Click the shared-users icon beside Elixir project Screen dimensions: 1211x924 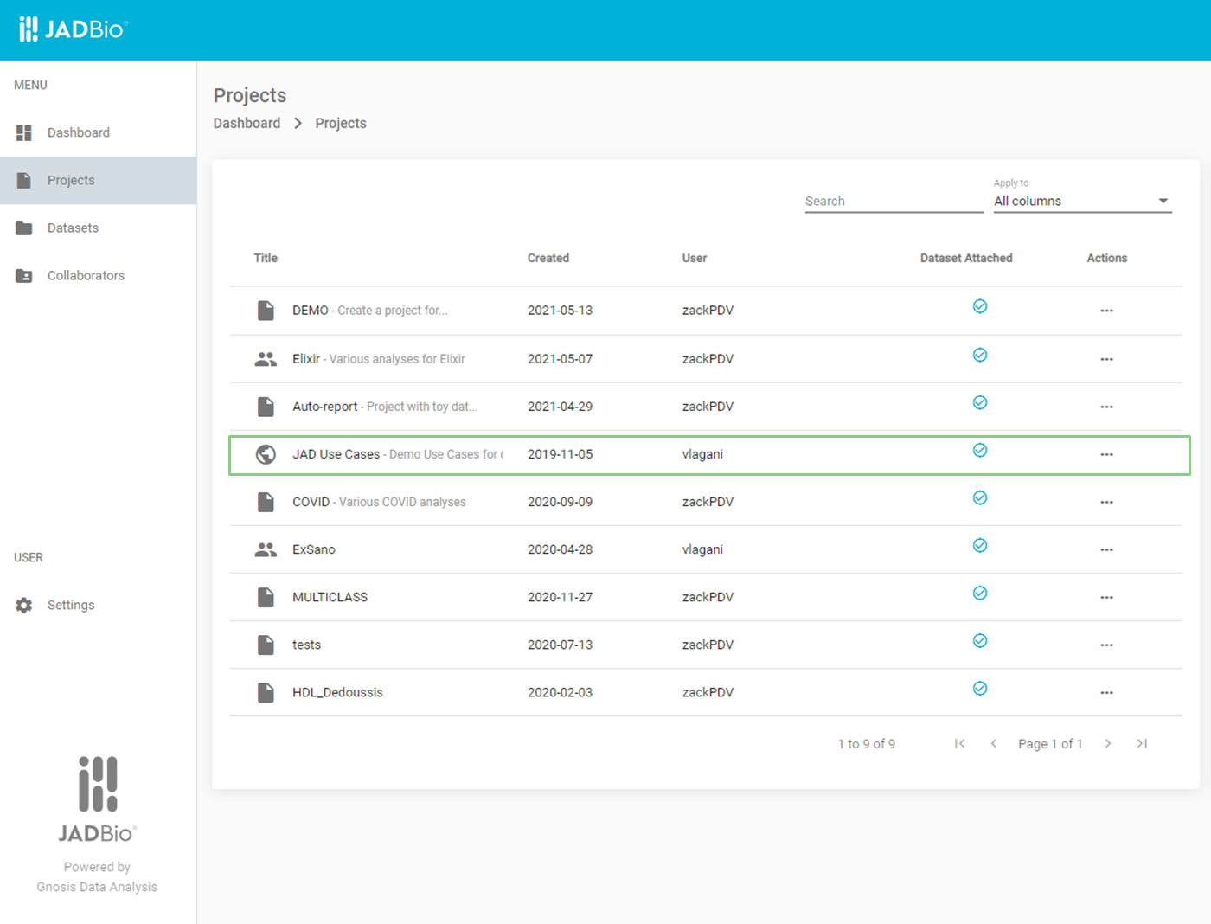pos(266,359)
